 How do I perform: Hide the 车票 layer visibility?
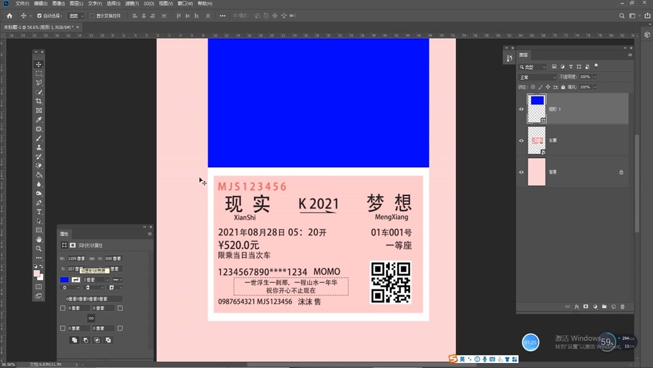click(521, 140)
